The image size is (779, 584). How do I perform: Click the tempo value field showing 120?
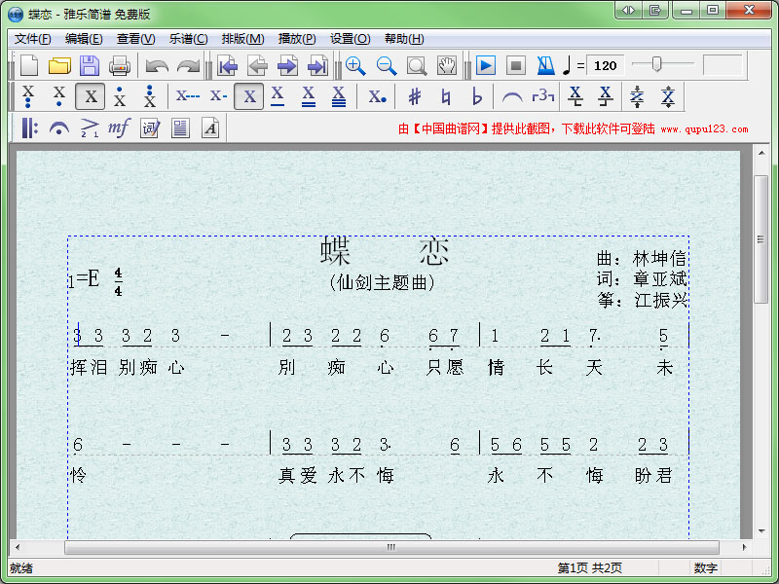(606, 66)
